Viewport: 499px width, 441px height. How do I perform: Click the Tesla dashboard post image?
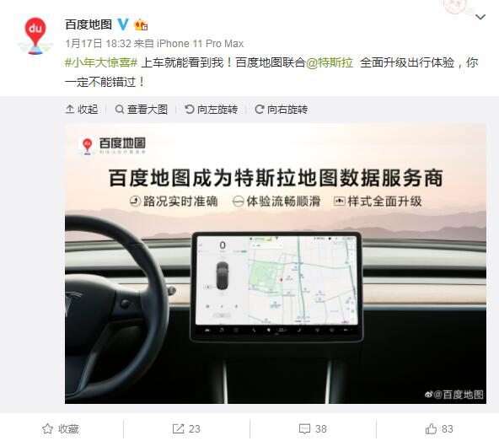tap(276, 264)
